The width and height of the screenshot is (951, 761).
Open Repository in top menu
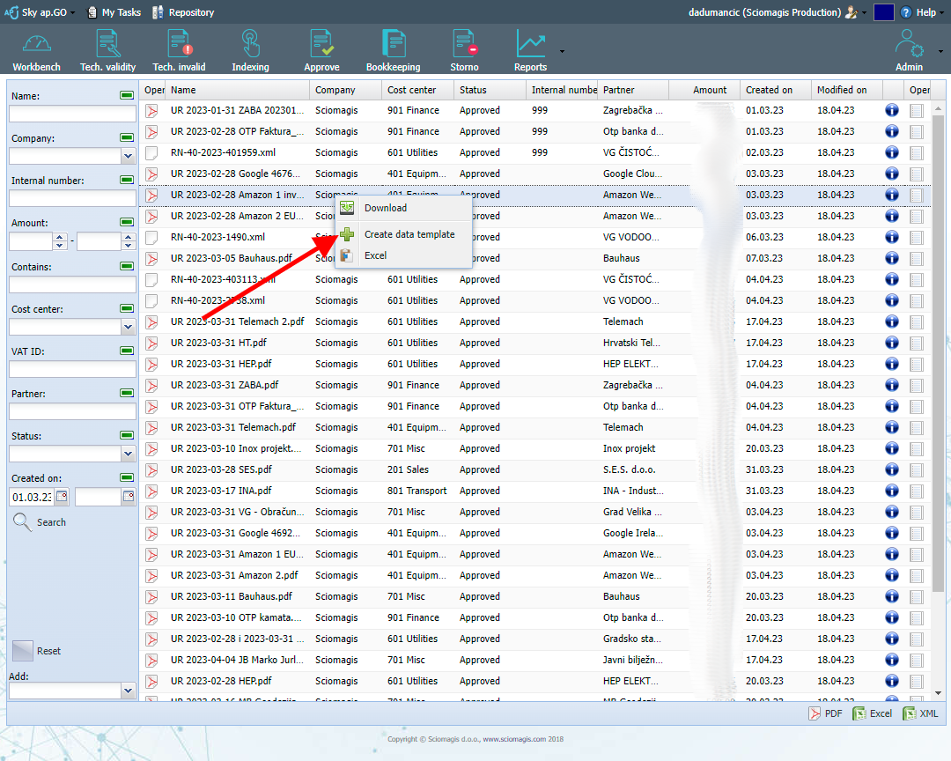(183, 12)
